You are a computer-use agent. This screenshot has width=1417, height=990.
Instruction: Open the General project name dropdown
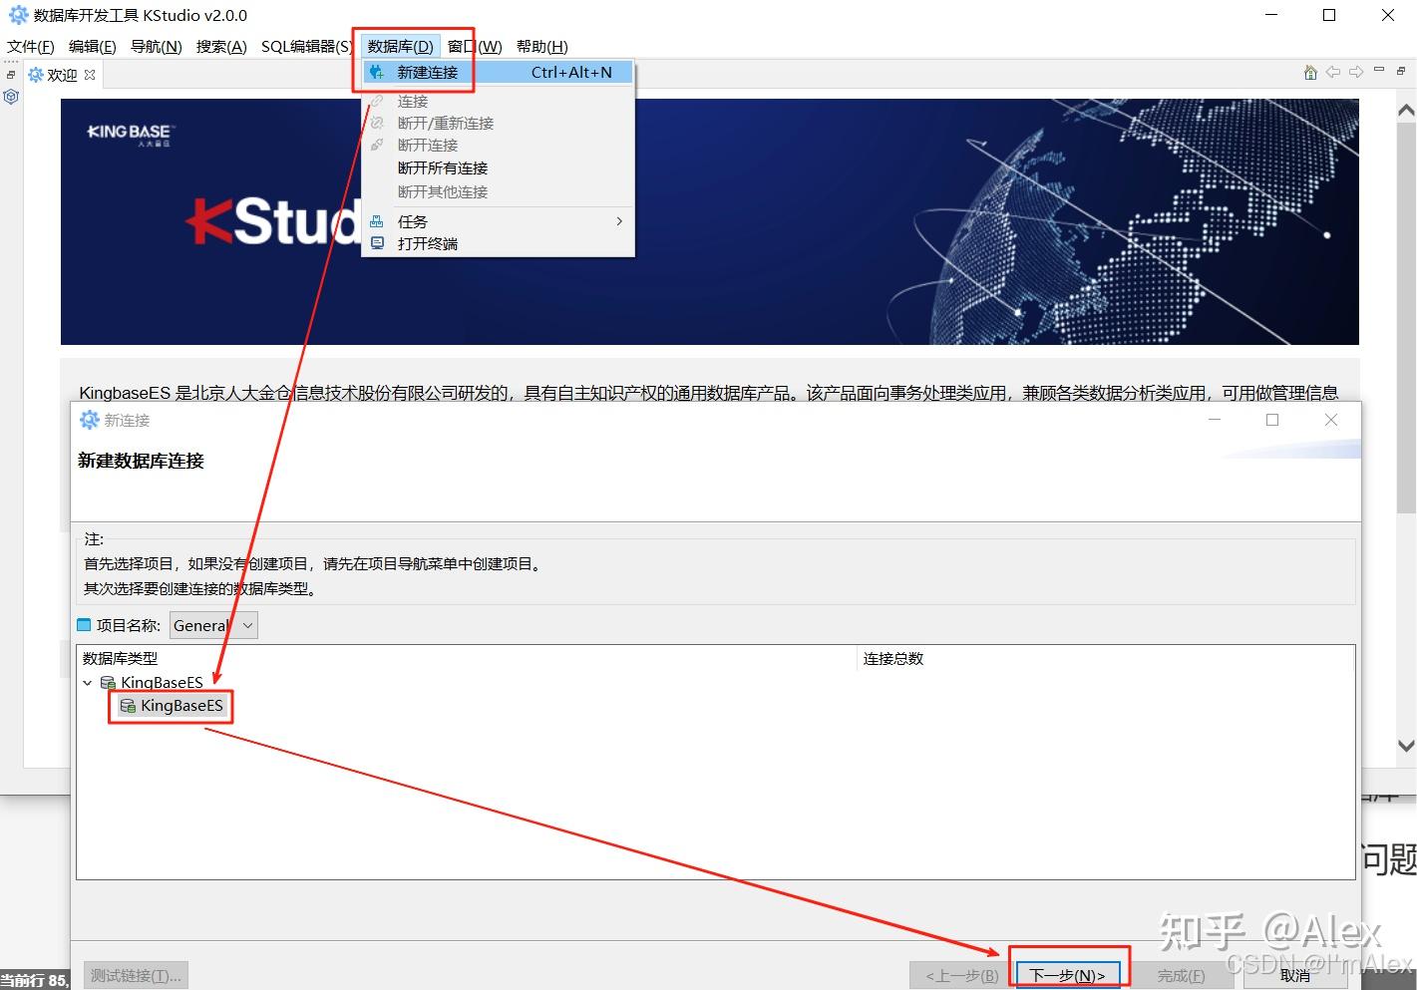click(246, 625)
